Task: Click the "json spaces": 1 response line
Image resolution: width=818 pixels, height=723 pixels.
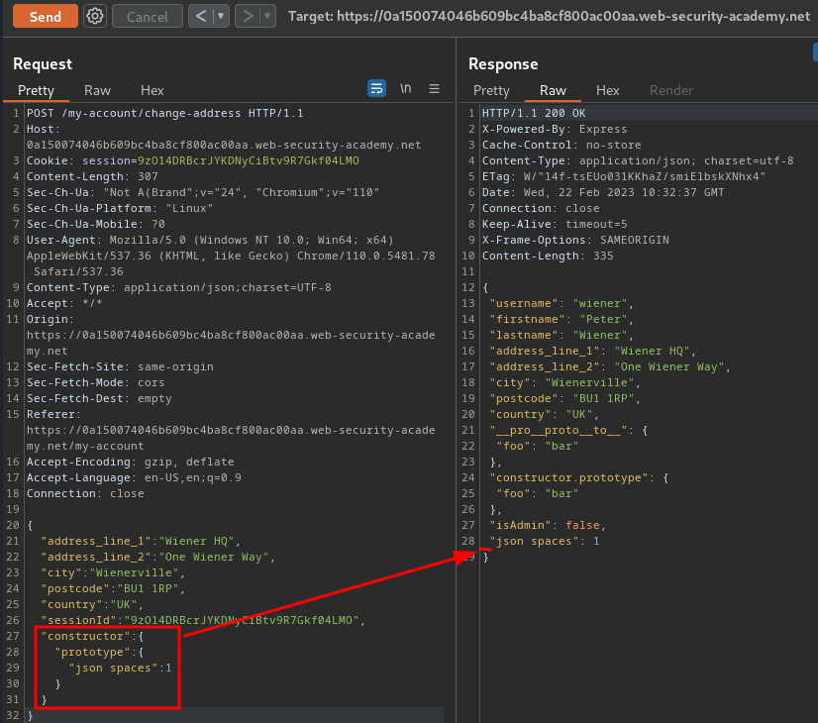Action: 544,541
